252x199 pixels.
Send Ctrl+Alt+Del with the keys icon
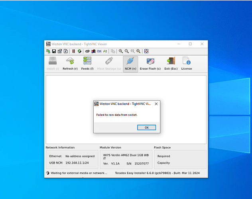[x=87, y=51]
